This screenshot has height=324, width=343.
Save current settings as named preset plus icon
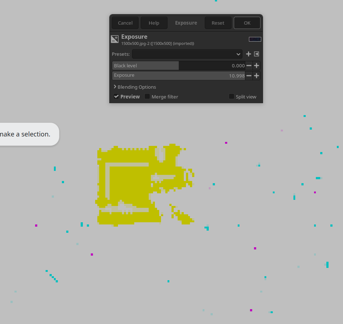[x=248, y=54]
